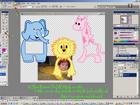
Task: Open the Image menu
Action: coord(10,3)
